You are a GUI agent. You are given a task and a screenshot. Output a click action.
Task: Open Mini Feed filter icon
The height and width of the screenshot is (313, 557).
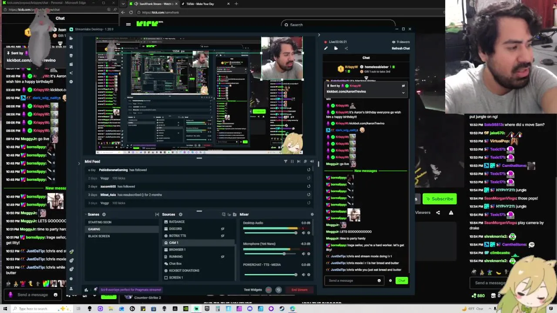click(285, 161)
